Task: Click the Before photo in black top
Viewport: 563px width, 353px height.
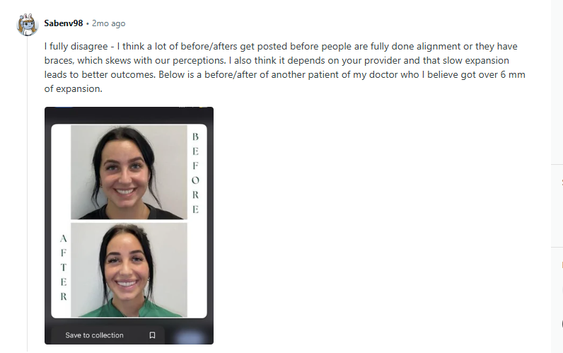Action: tap(129, 172)
